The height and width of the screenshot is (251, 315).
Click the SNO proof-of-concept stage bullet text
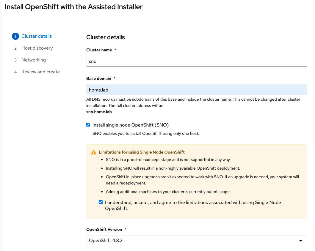(x=168, y=160)
